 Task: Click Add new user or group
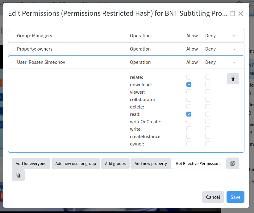point(76,163)
